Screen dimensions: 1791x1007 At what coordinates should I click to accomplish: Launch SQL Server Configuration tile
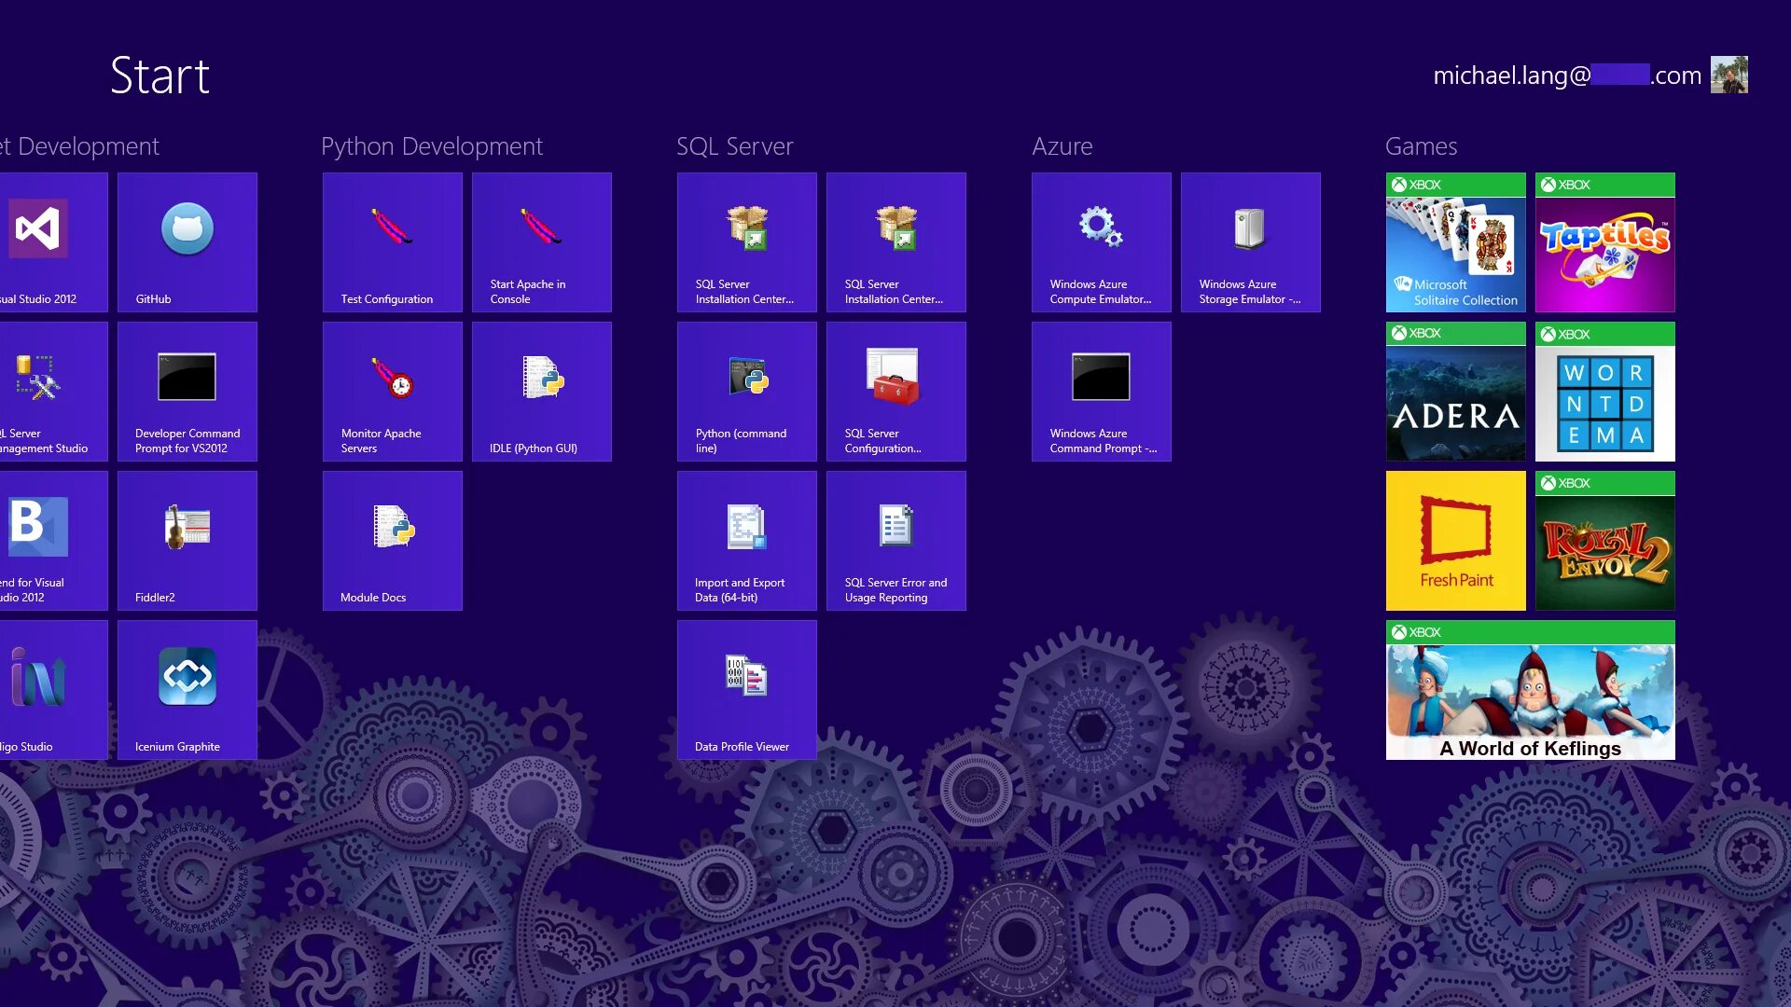(895, 392)
